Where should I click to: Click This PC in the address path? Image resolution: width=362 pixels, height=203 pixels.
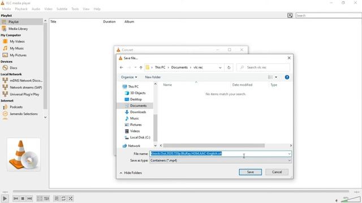(x=160, y=68)
